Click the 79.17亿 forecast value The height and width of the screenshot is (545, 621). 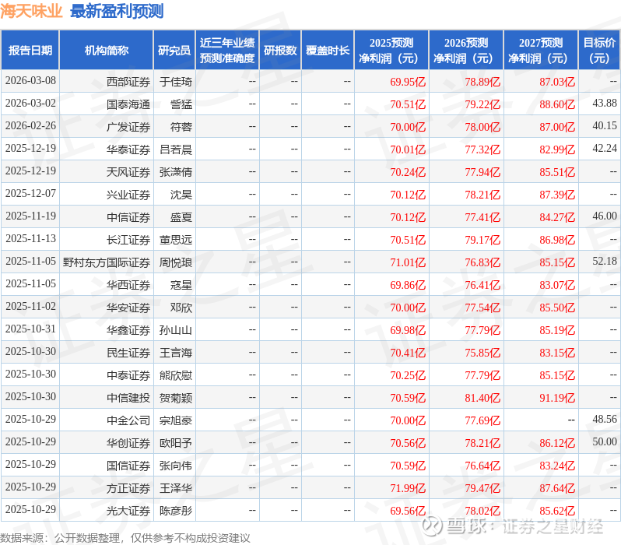tap(482, 241)
